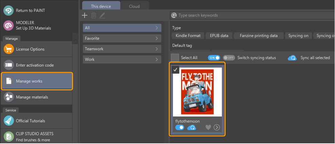Open flytothemoon details arrow
The height and width of the screenshot is (144, 335).
(217, 128)
